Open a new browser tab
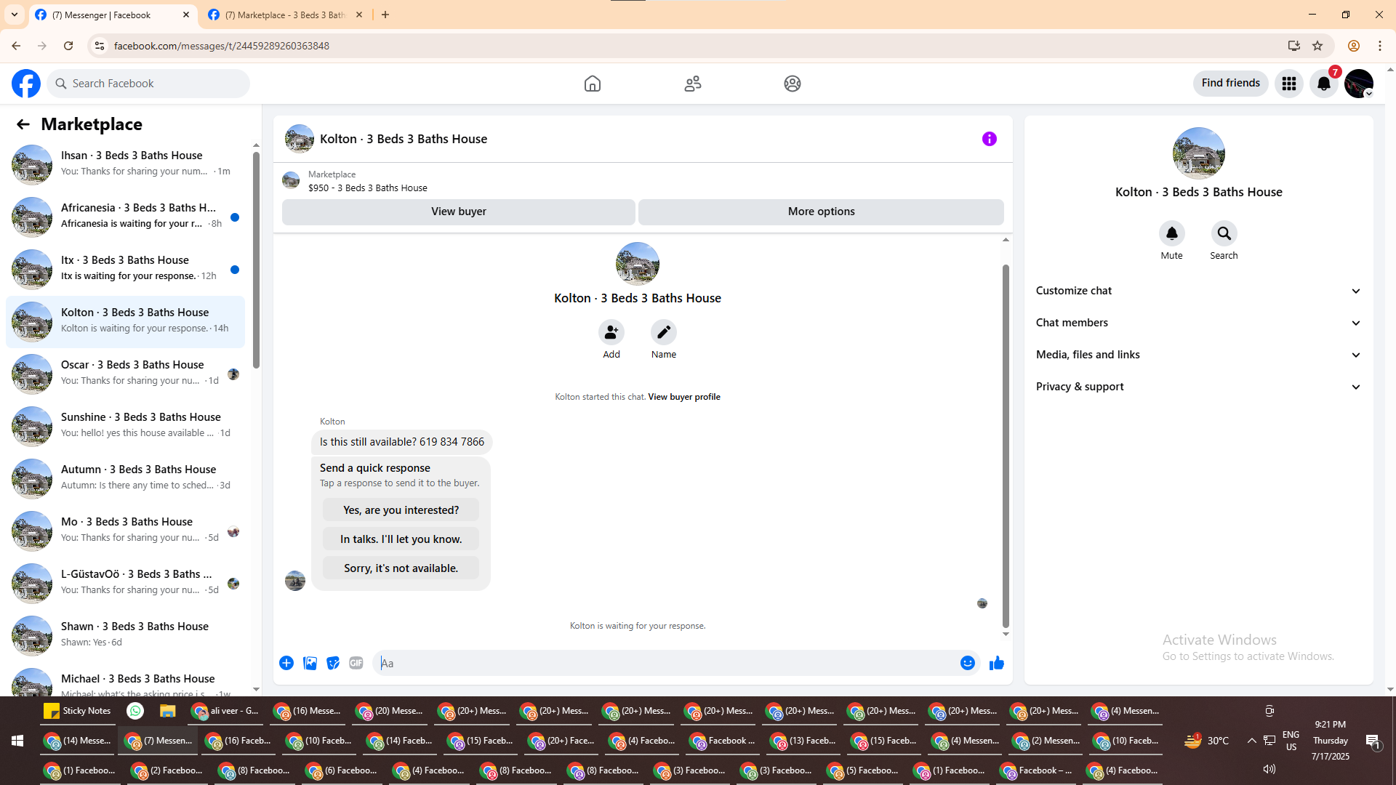The width and height of the screenshot is (1396, 785). click(385, 15)
